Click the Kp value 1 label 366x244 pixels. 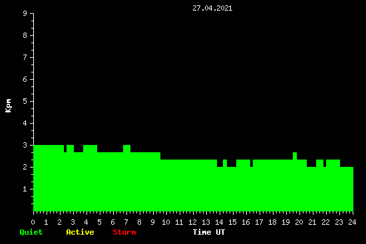(x=25, y=189)
